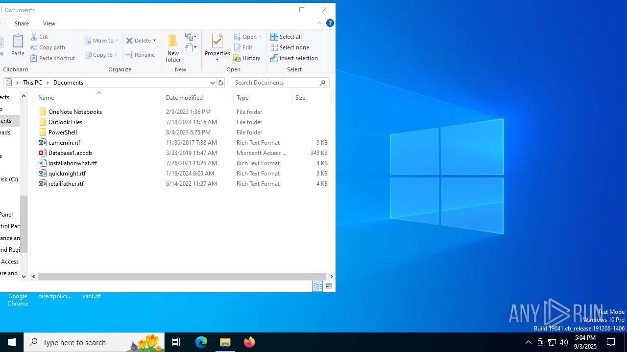Click the search magnifier icon
Image resolution: width=627 pixels, height=352 pixels.
[x=322, y=83]
